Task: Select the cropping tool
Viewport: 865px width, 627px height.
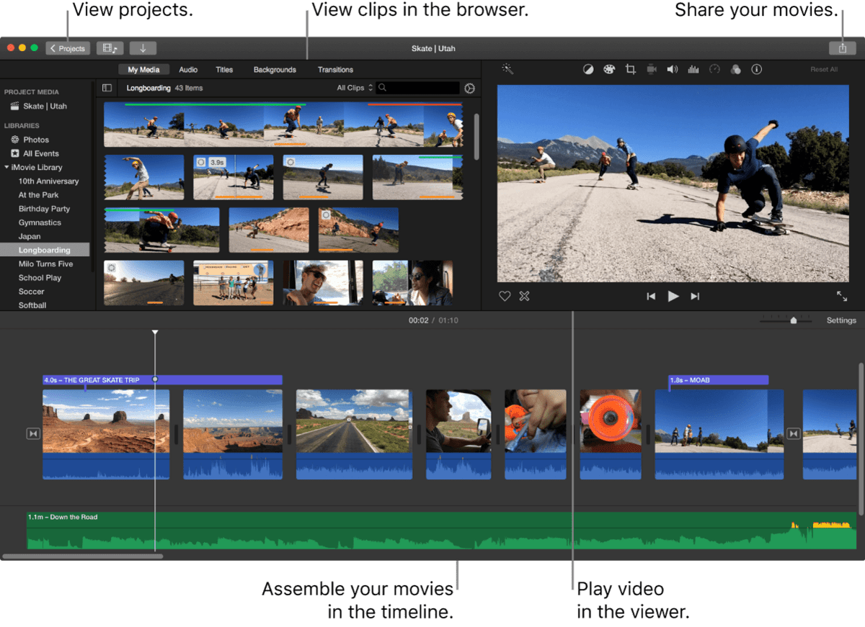Action: pyautogui.click(x=631, y=70)
